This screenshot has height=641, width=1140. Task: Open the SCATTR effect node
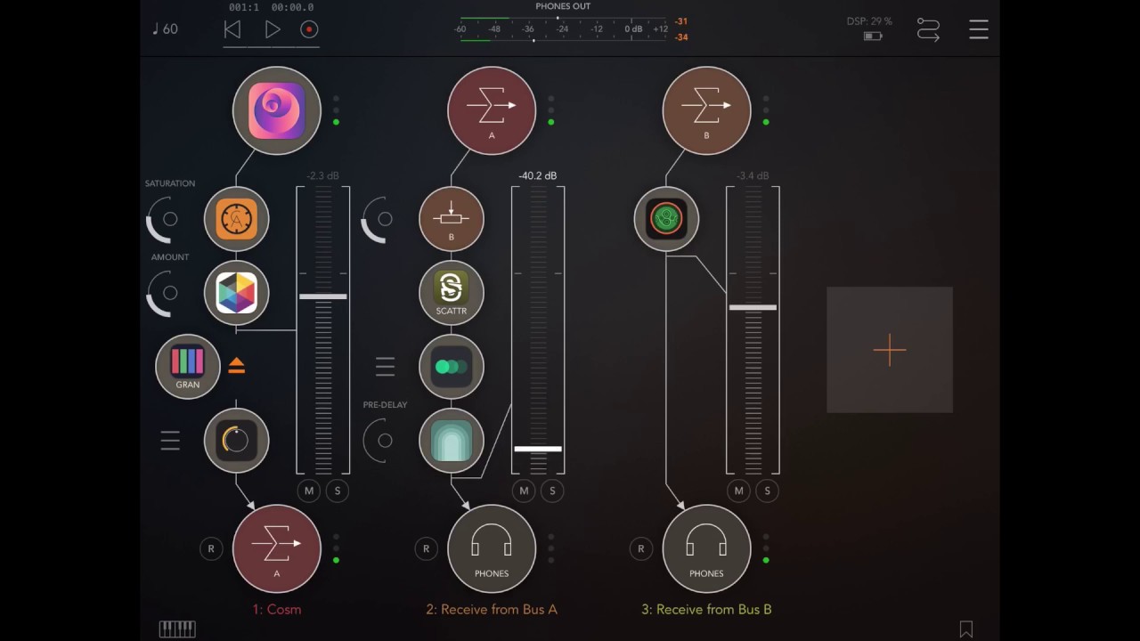[452, 293]
